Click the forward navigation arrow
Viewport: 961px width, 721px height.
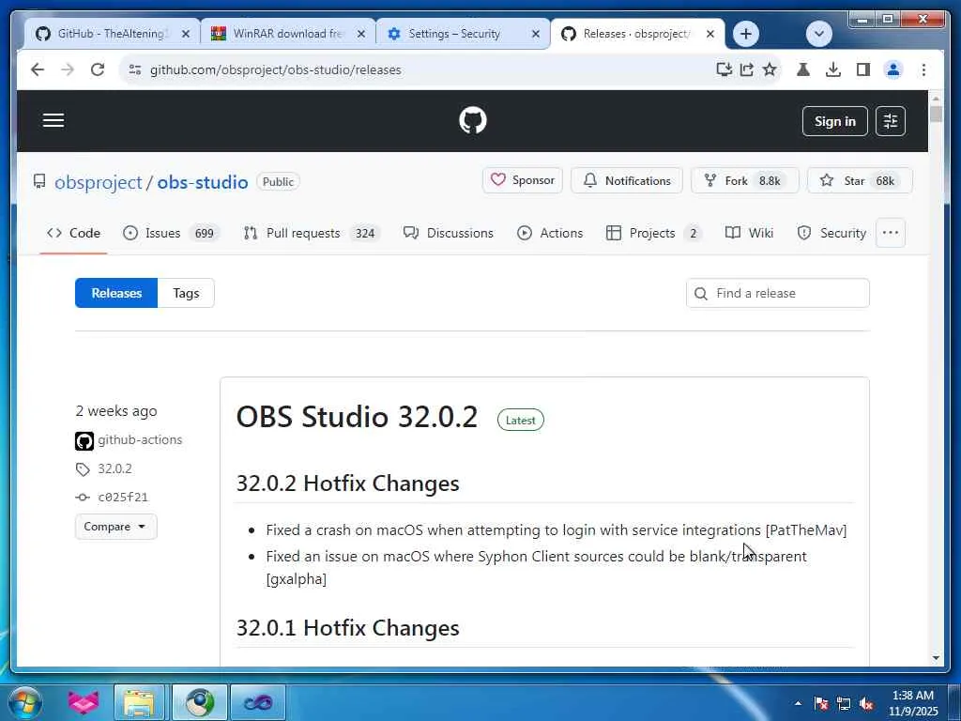[68, 69]
